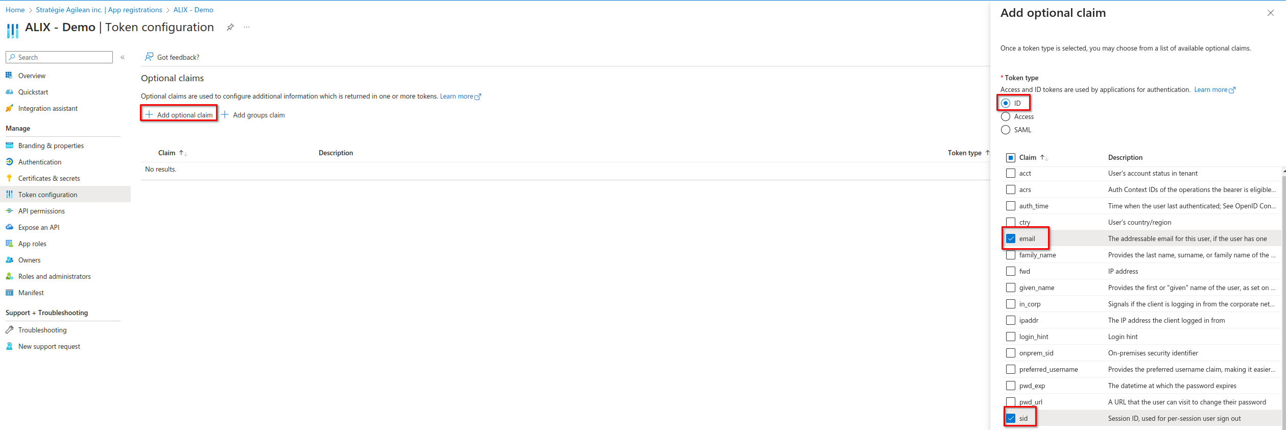This screenshot has width=1286, height=430.
Task: Open API permissions menu item
Action: 41,211
